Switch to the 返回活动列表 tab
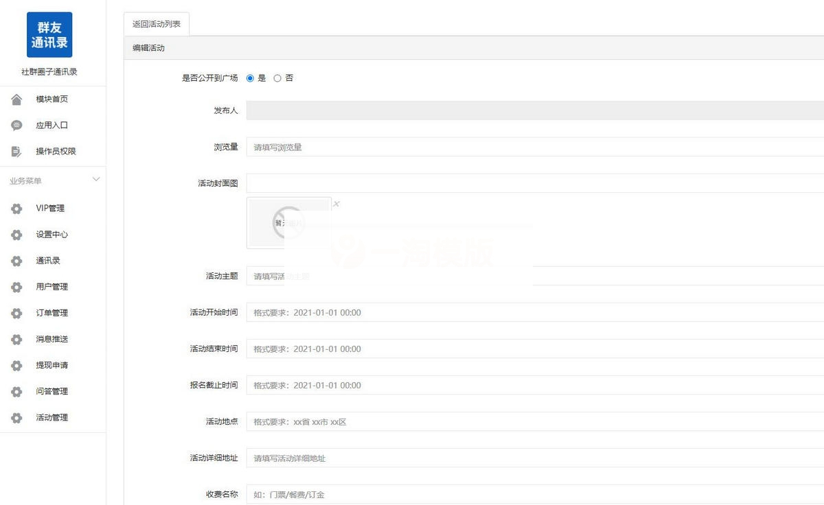824x505 pixels. 156,23
